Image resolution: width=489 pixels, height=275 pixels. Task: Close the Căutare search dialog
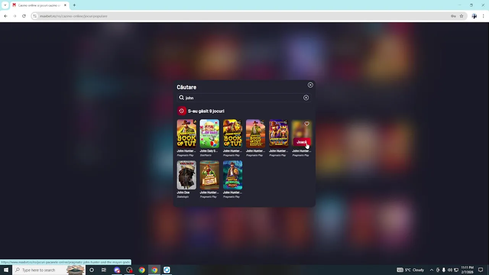click(x=310, y=85)
